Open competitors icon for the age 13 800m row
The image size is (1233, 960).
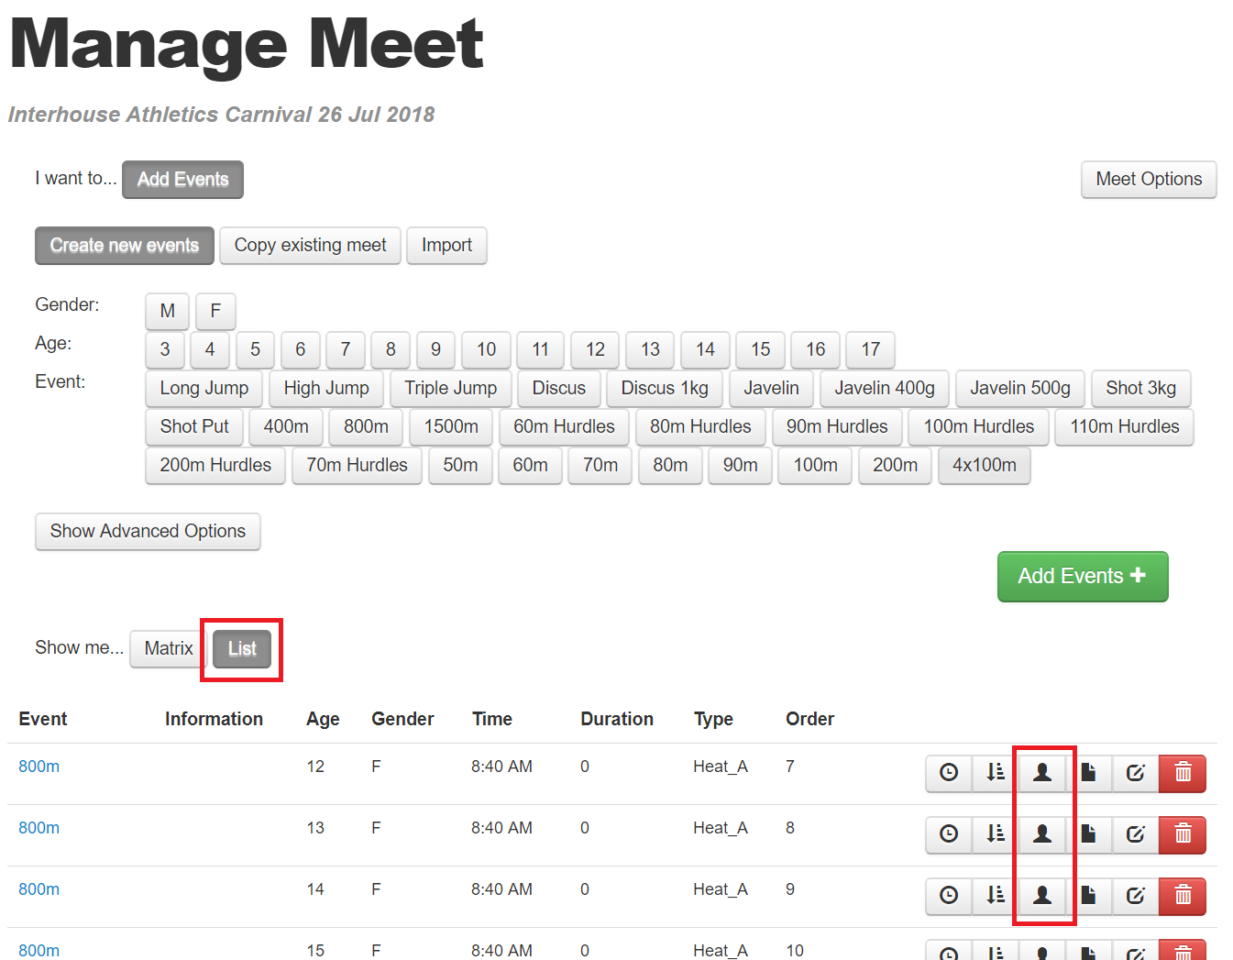tap(1042, 834)
